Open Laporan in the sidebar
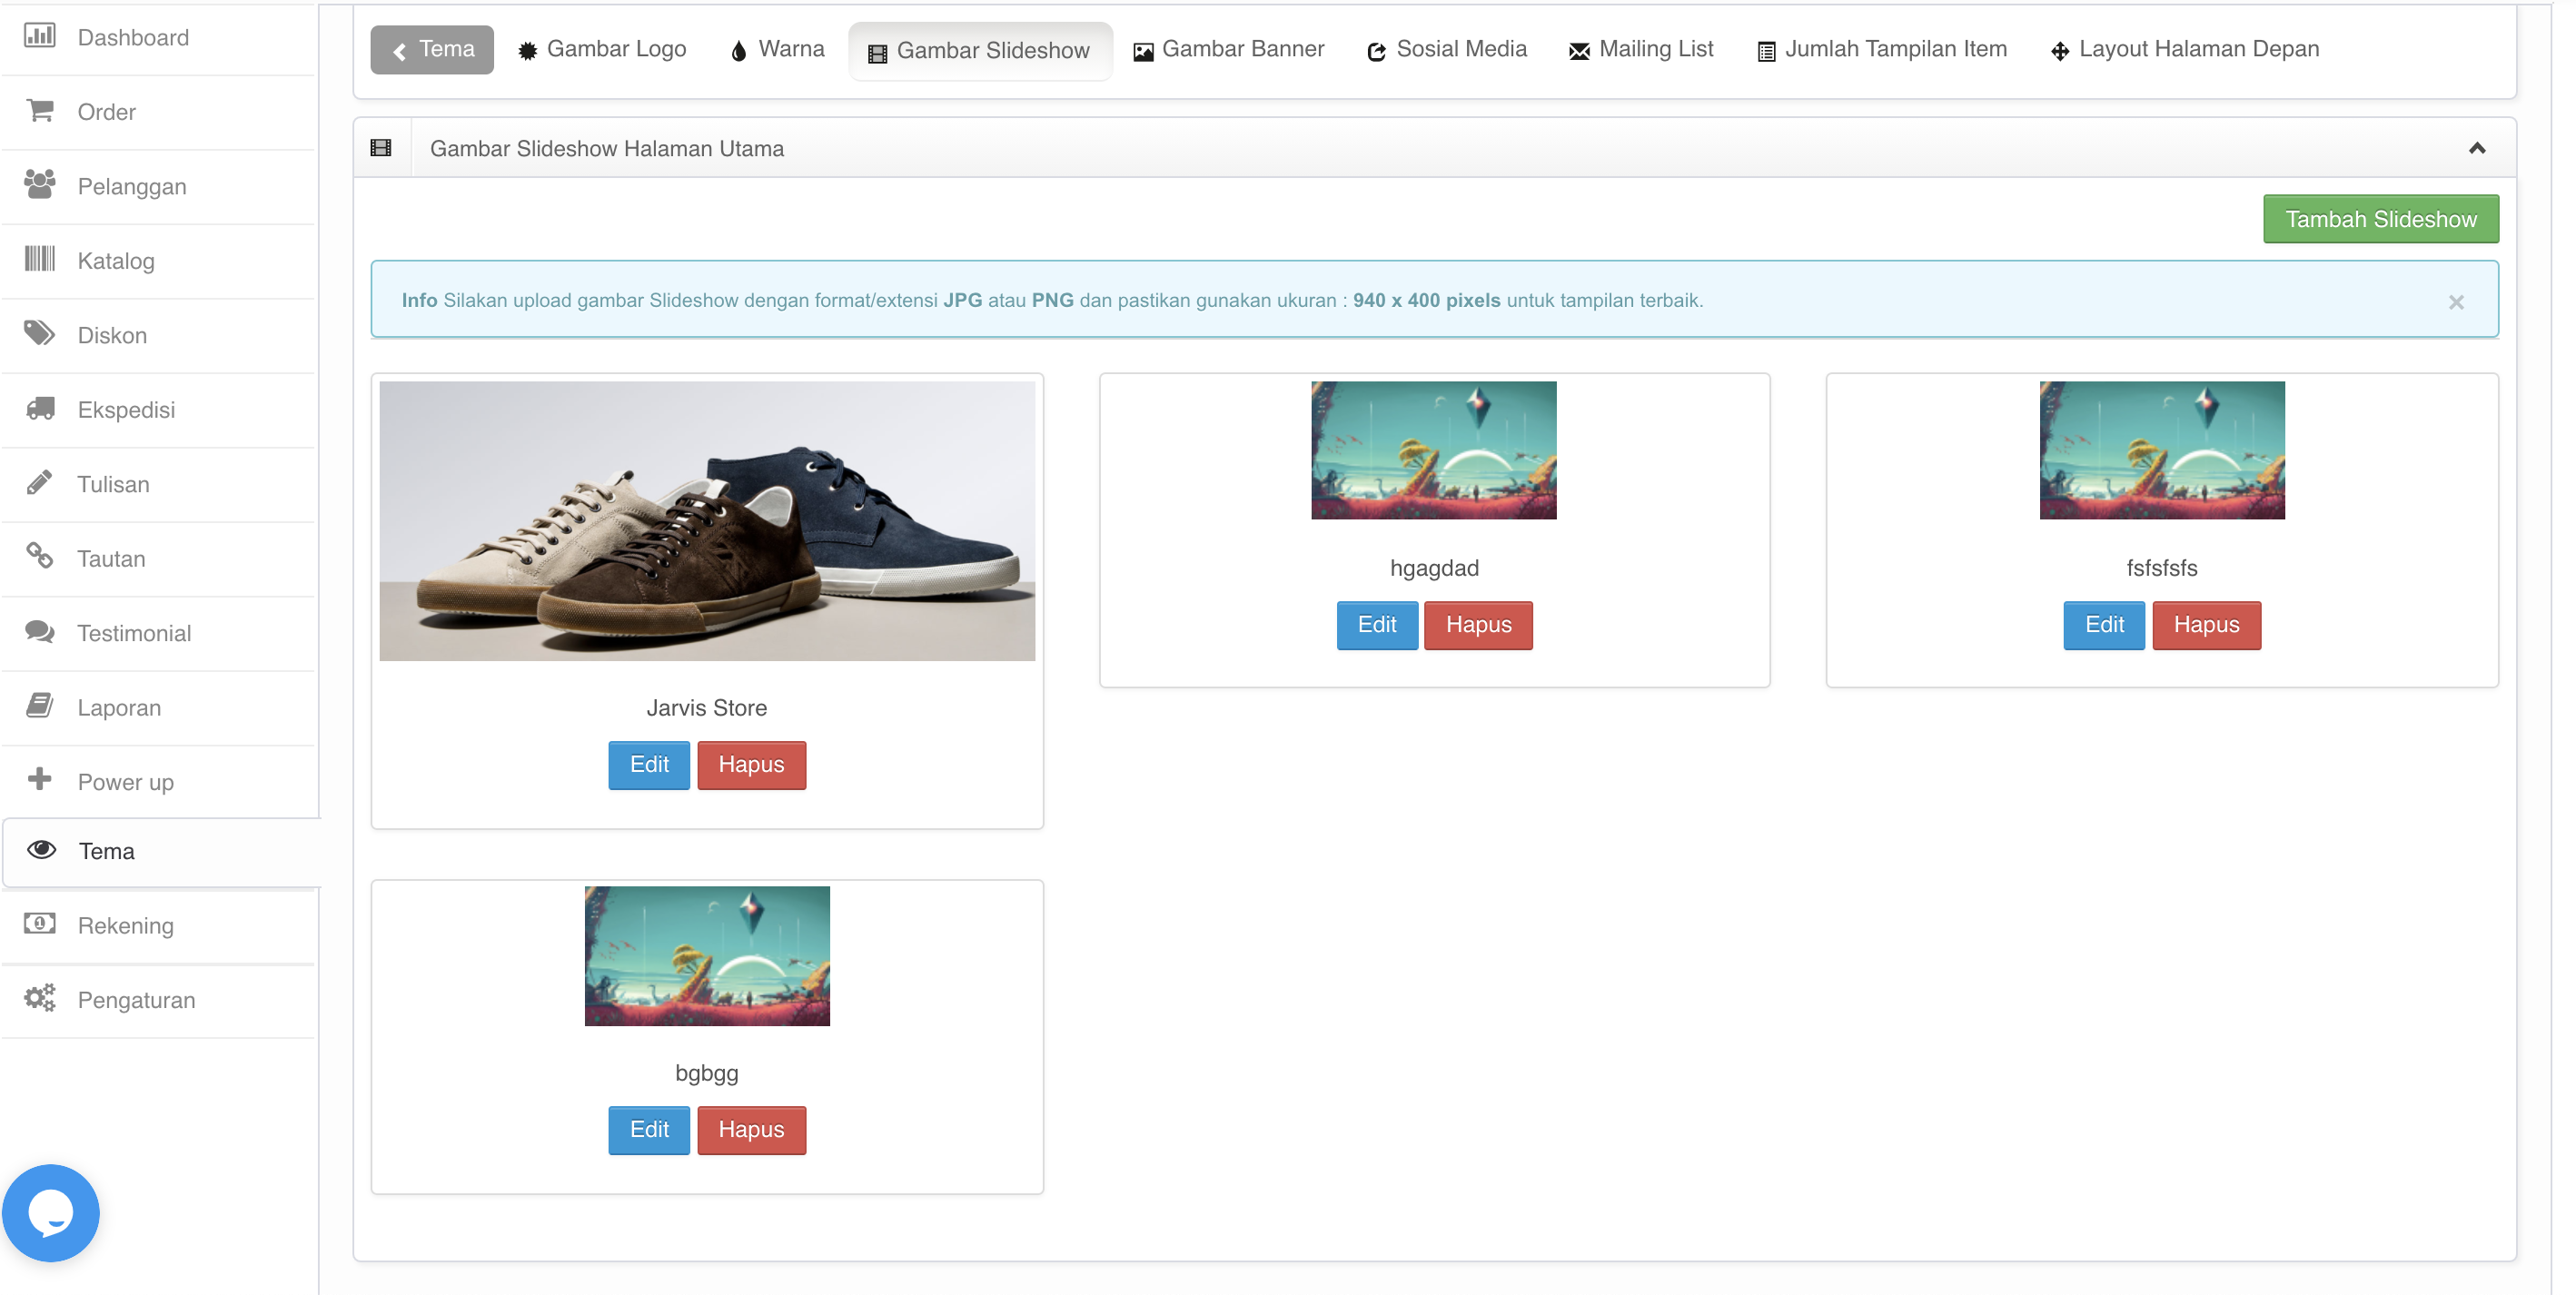 point(118,707)
